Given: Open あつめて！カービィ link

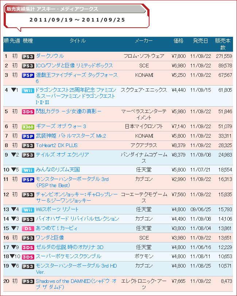Looking at the screenshot, I should click(x=57, y=228).
